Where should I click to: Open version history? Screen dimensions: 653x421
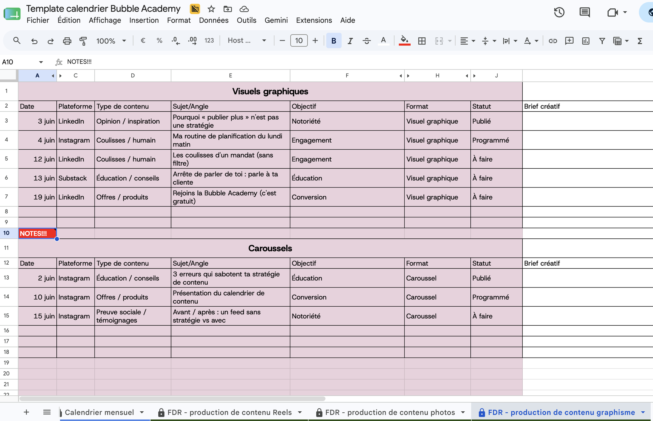tap(559, 12)
